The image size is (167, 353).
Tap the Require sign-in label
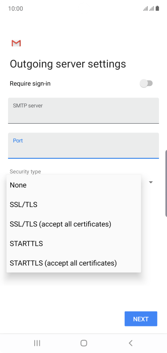pos(30,84)
